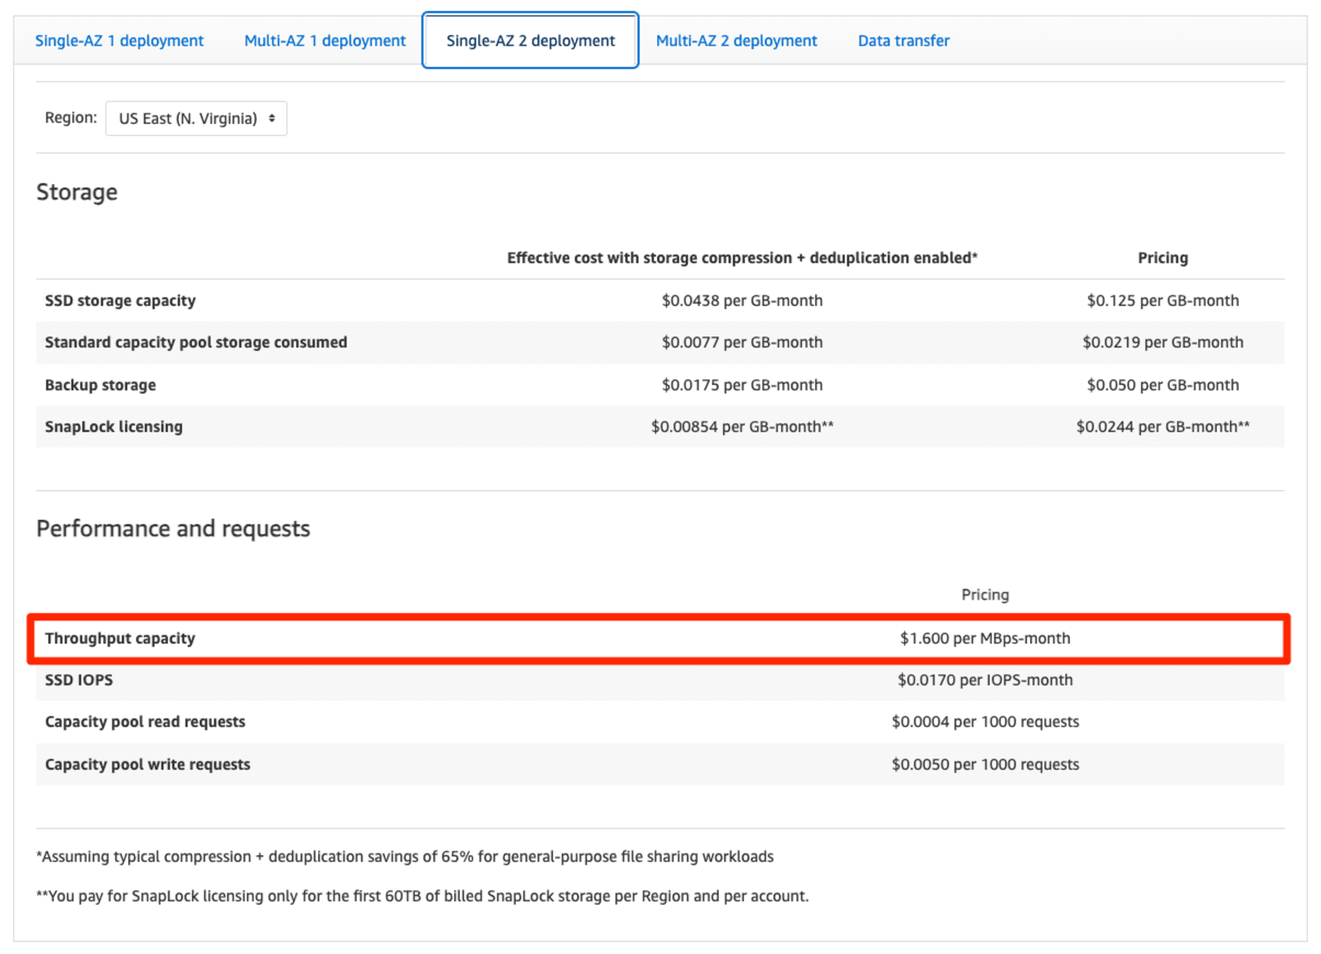Click the Storage section heading
The height and width of the screenshot is (954, 1321).
click(77, 191)
